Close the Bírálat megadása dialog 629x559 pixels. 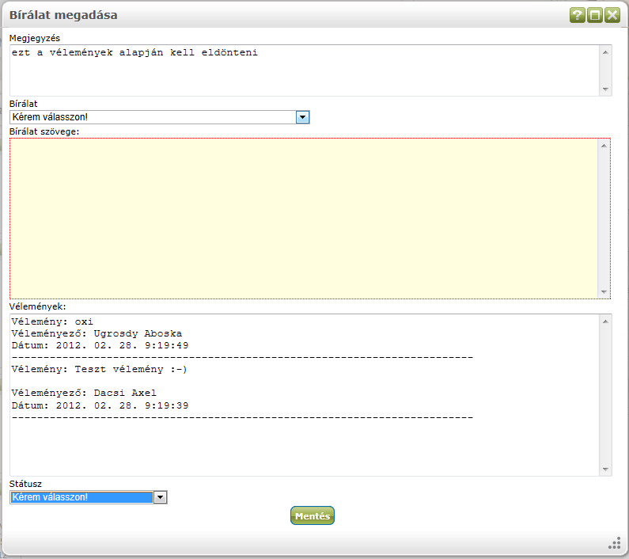(612, 15)
